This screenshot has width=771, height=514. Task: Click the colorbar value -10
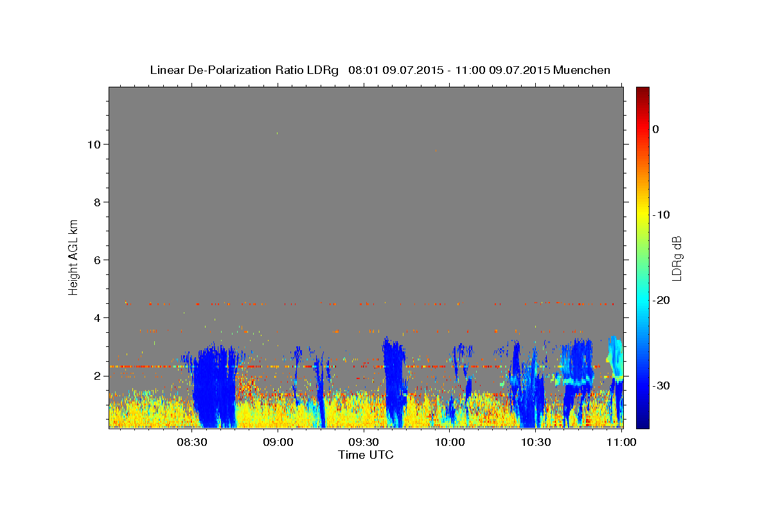click(x=661, y=215)
